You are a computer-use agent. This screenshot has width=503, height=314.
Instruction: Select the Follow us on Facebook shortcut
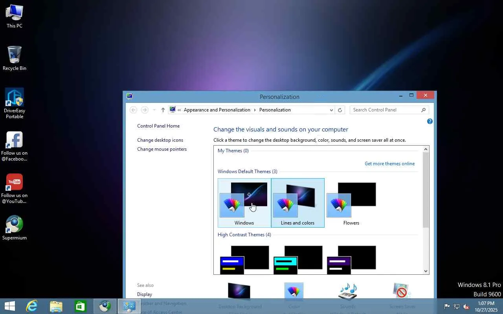click(15, 146)
